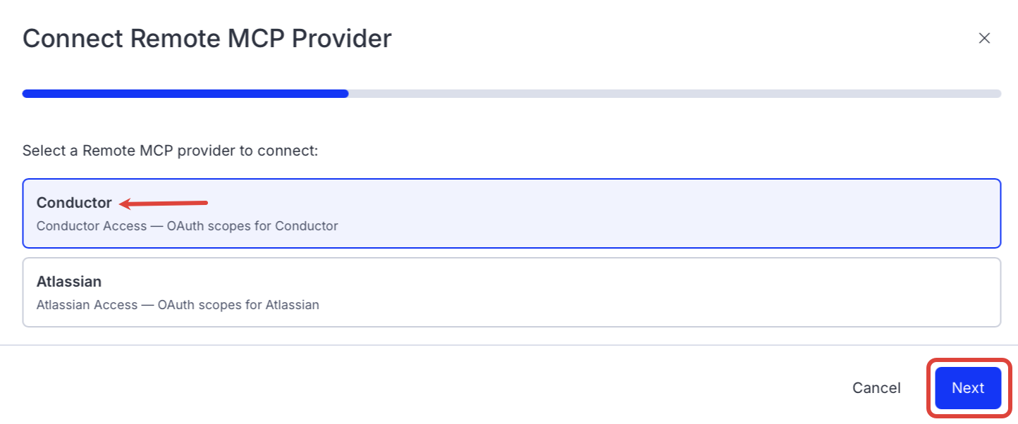
Task: Click the far right end of progress track
Action: [998, 94]
